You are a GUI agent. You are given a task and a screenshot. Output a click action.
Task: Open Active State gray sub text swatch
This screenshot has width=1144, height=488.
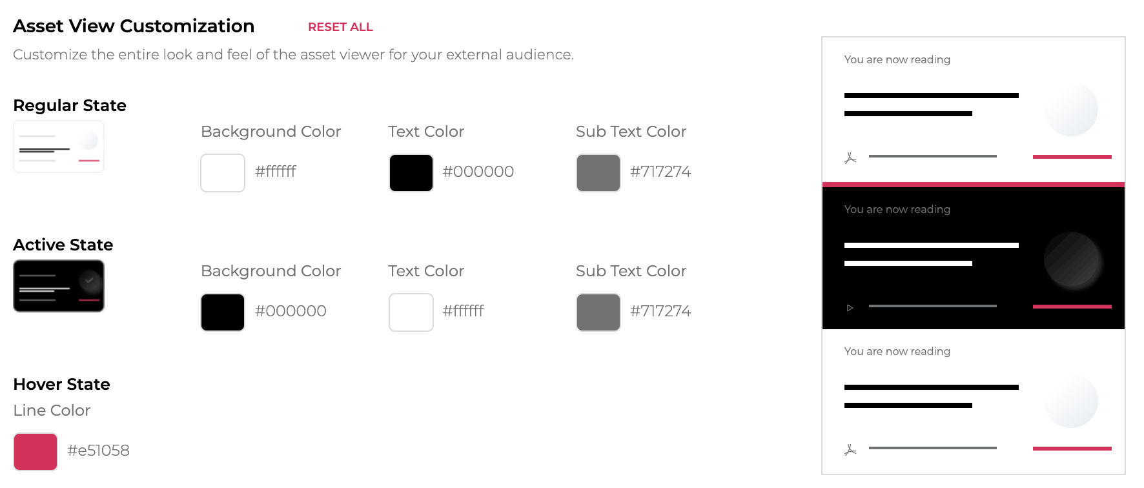[x=598, y=312]
